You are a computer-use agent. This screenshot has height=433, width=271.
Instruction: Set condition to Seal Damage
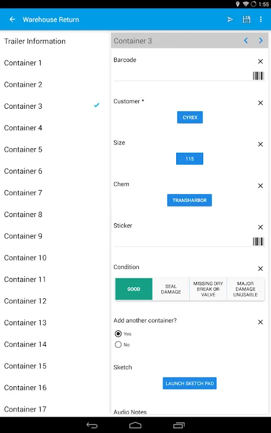pos(171,289)
